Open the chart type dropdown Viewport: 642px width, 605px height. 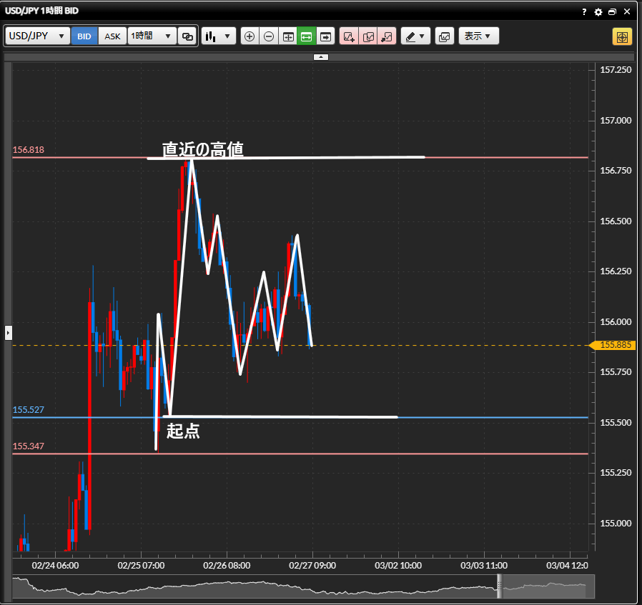pyautogui.click(x=218, y=36)
